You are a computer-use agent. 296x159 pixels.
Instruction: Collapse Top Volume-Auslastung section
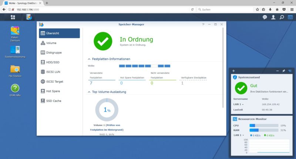[89, 92]
